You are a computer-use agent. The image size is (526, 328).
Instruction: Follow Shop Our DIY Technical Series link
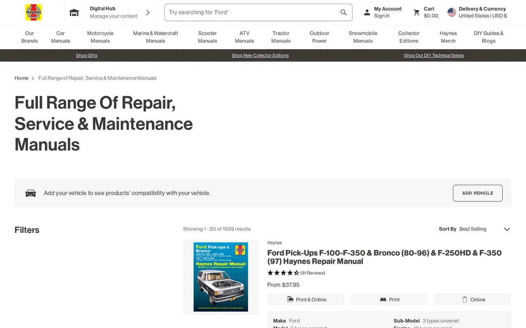pos(434,55)
